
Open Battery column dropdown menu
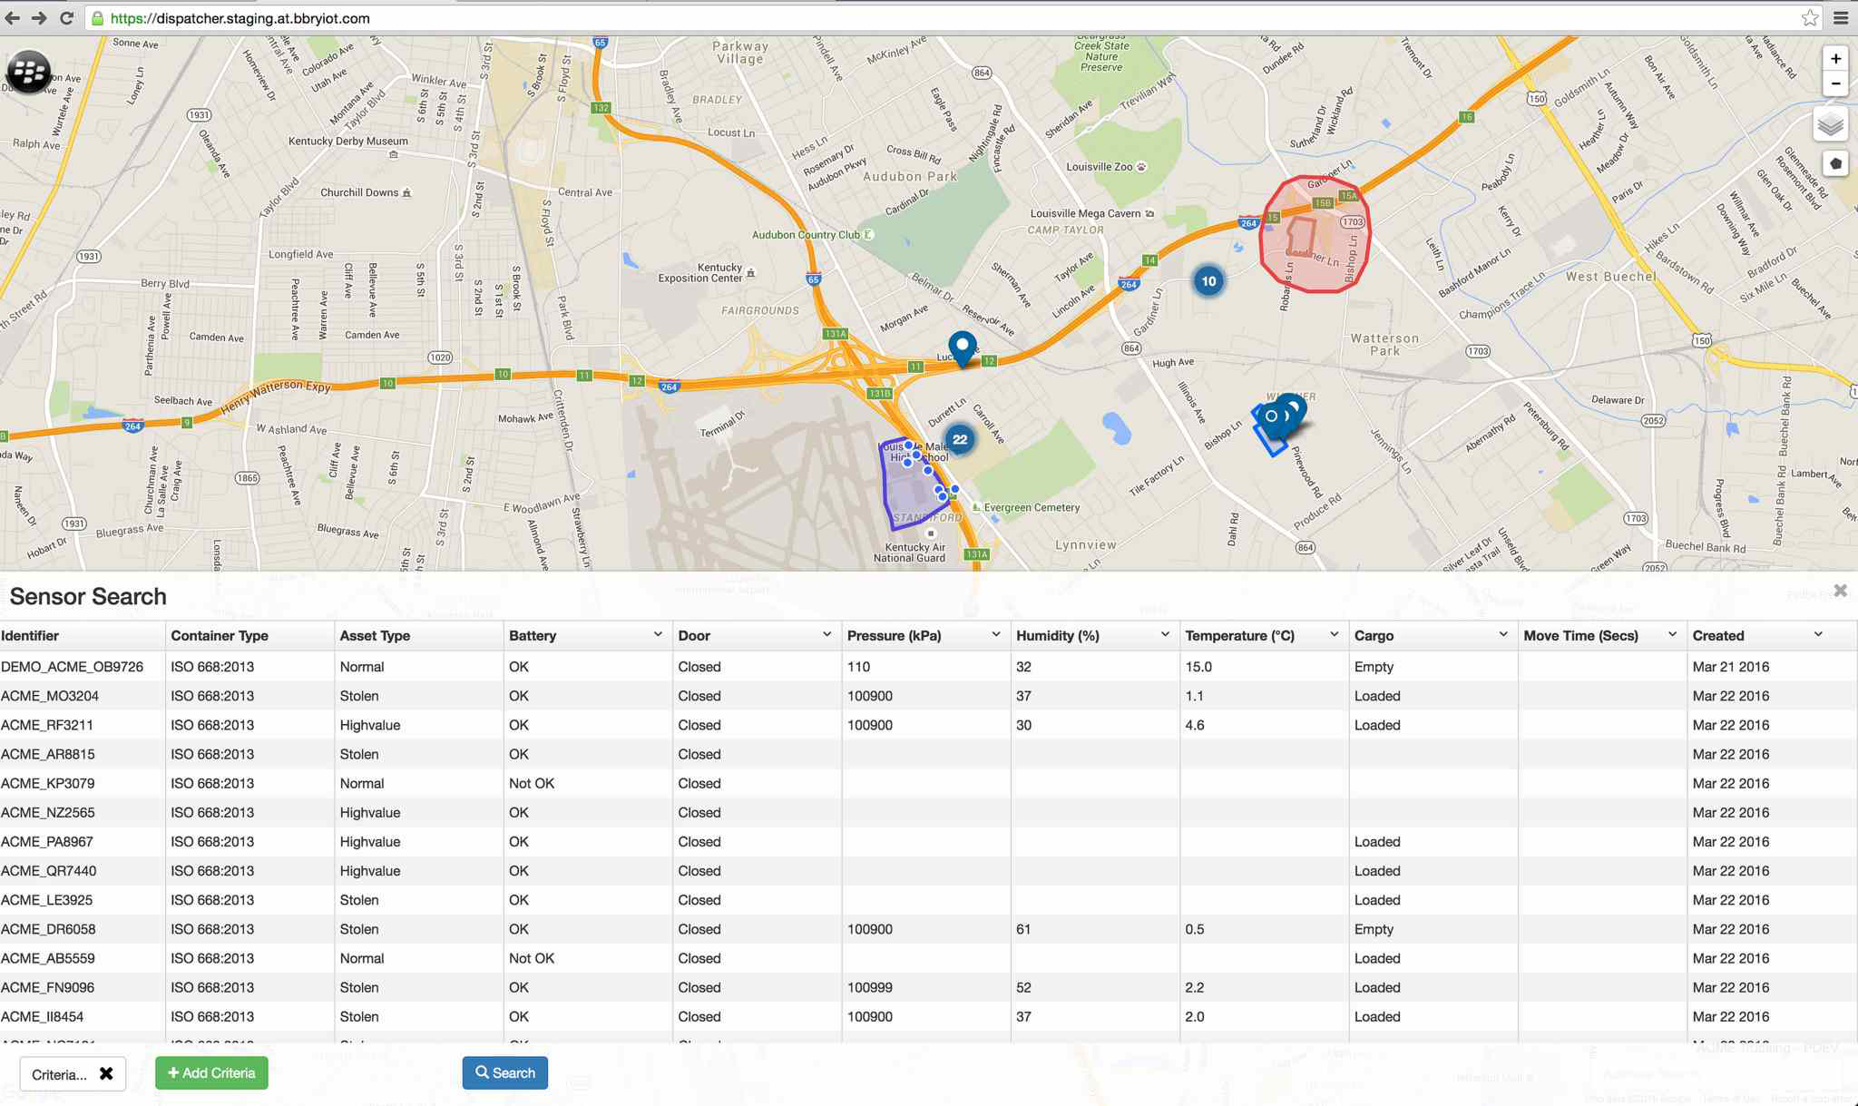tap(658, 635)
